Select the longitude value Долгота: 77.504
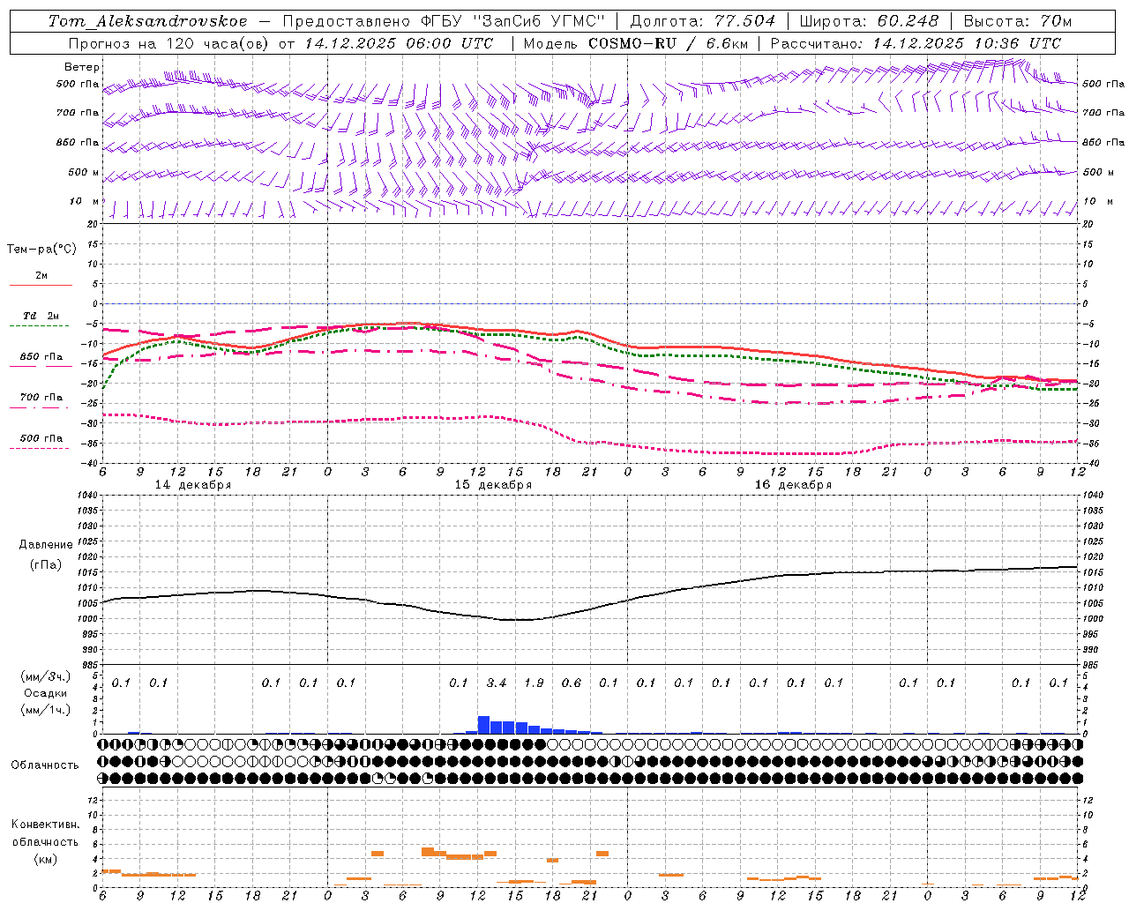This screenshot has width=1129, height=903. pyautogui.click(x=703, y=21)
